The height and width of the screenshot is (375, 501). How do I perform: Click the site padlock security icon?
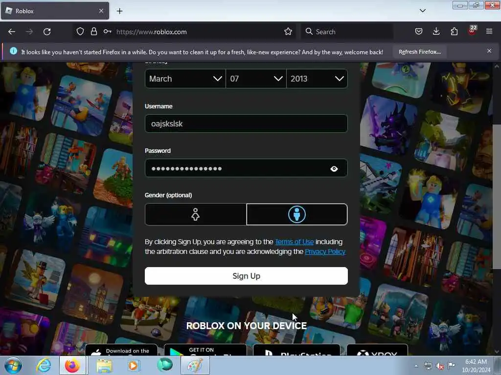click(93, 32)
